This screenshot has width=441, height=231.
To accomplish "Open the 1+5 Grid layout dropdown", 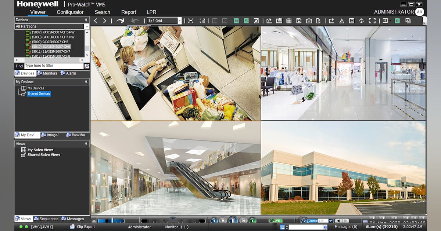I will tap(179, 21).
